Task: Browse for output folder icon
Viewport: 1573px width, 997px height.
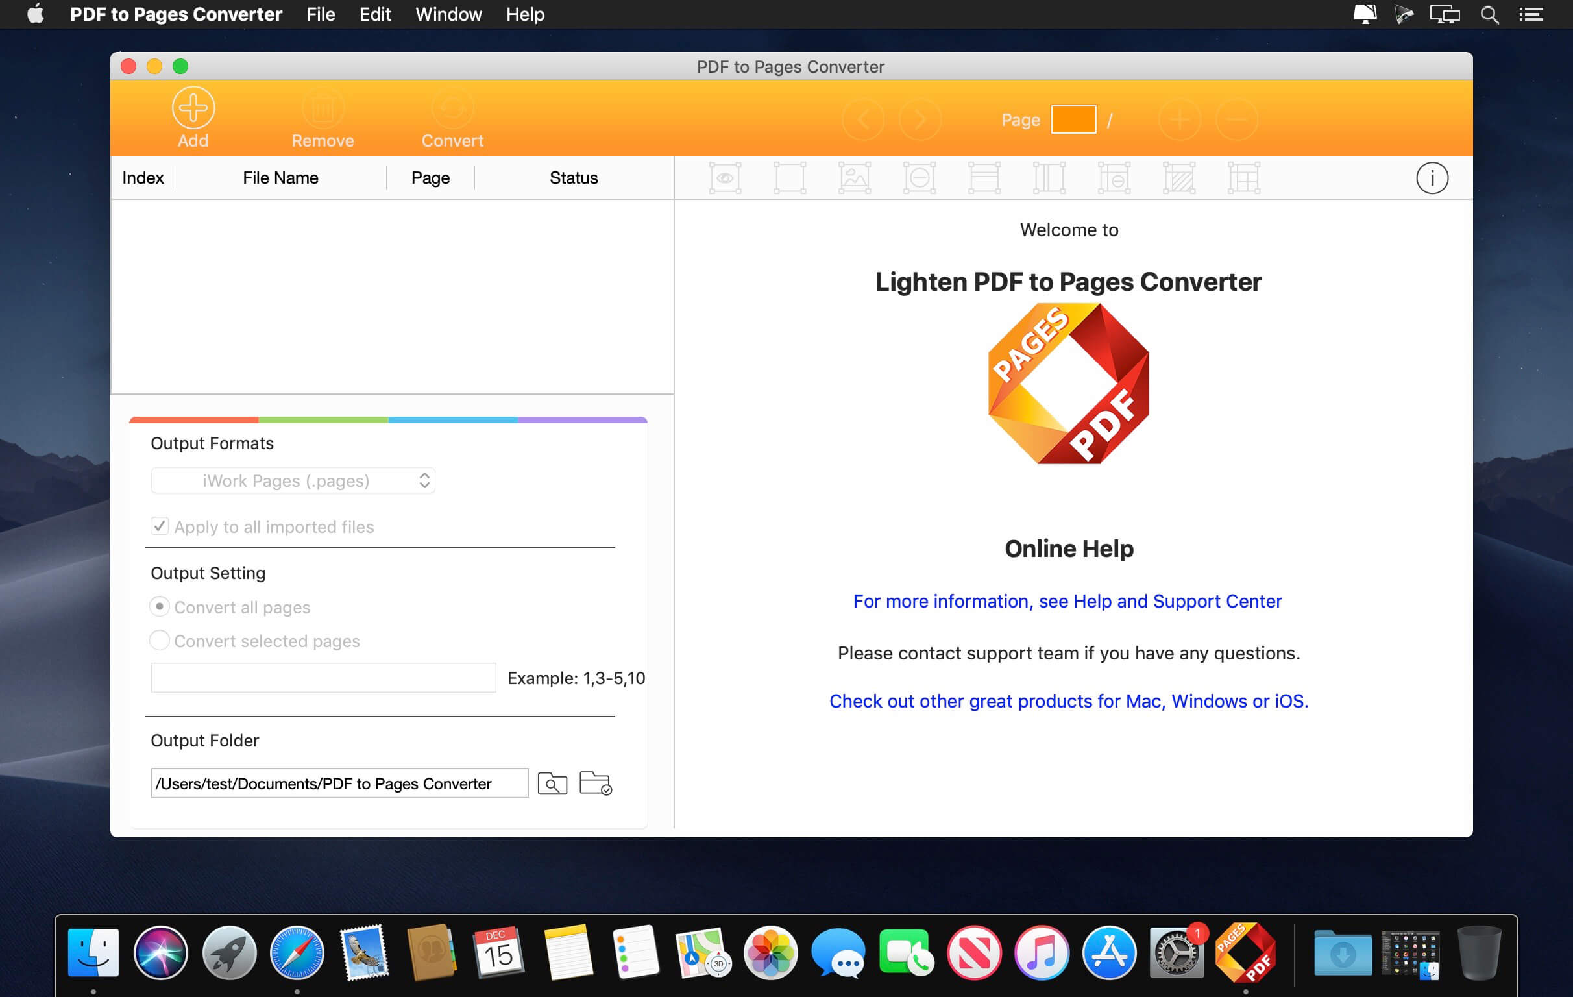Action: (552, 783)
